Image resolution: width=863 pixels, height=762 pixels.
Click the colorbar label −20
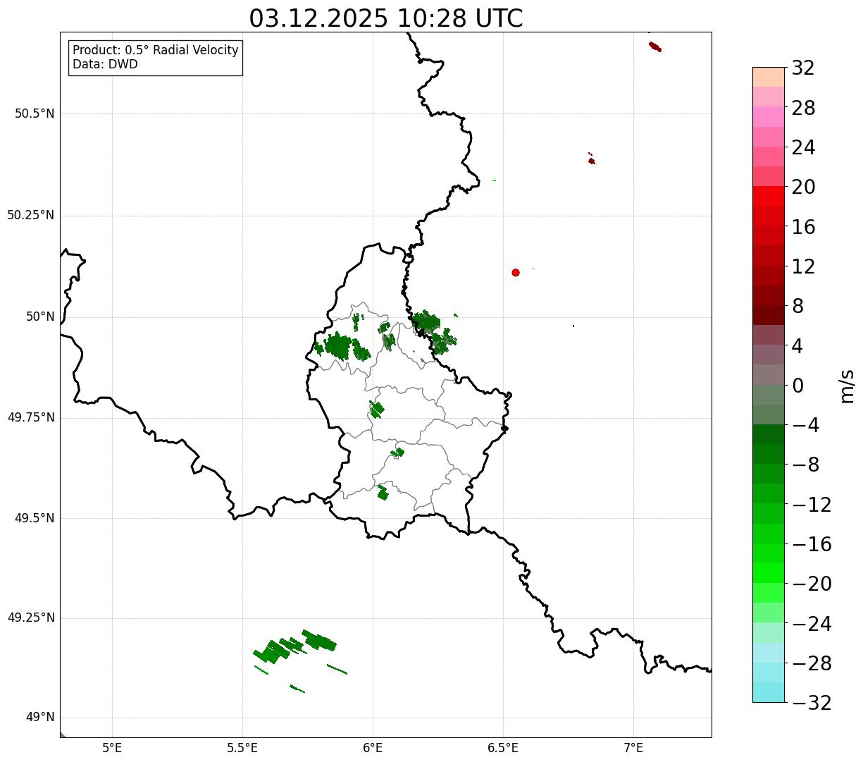(812, 584)
